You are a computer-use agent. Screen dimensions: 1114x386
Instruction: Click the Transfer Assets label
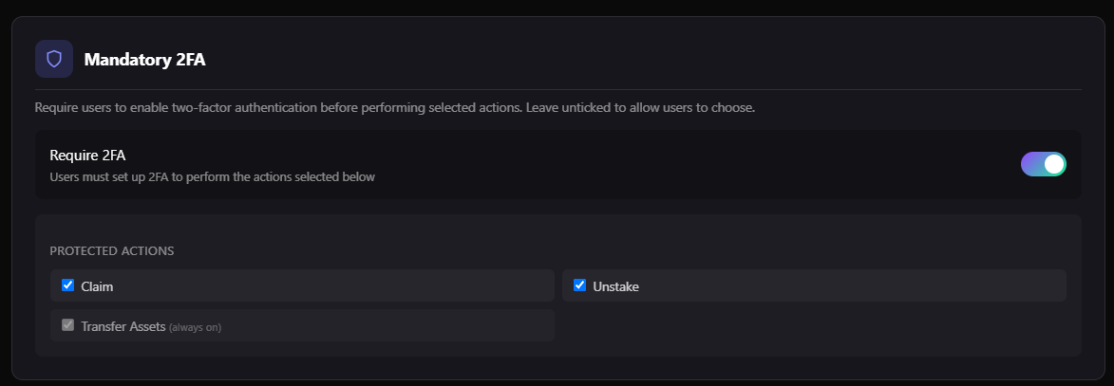[123, 325]
